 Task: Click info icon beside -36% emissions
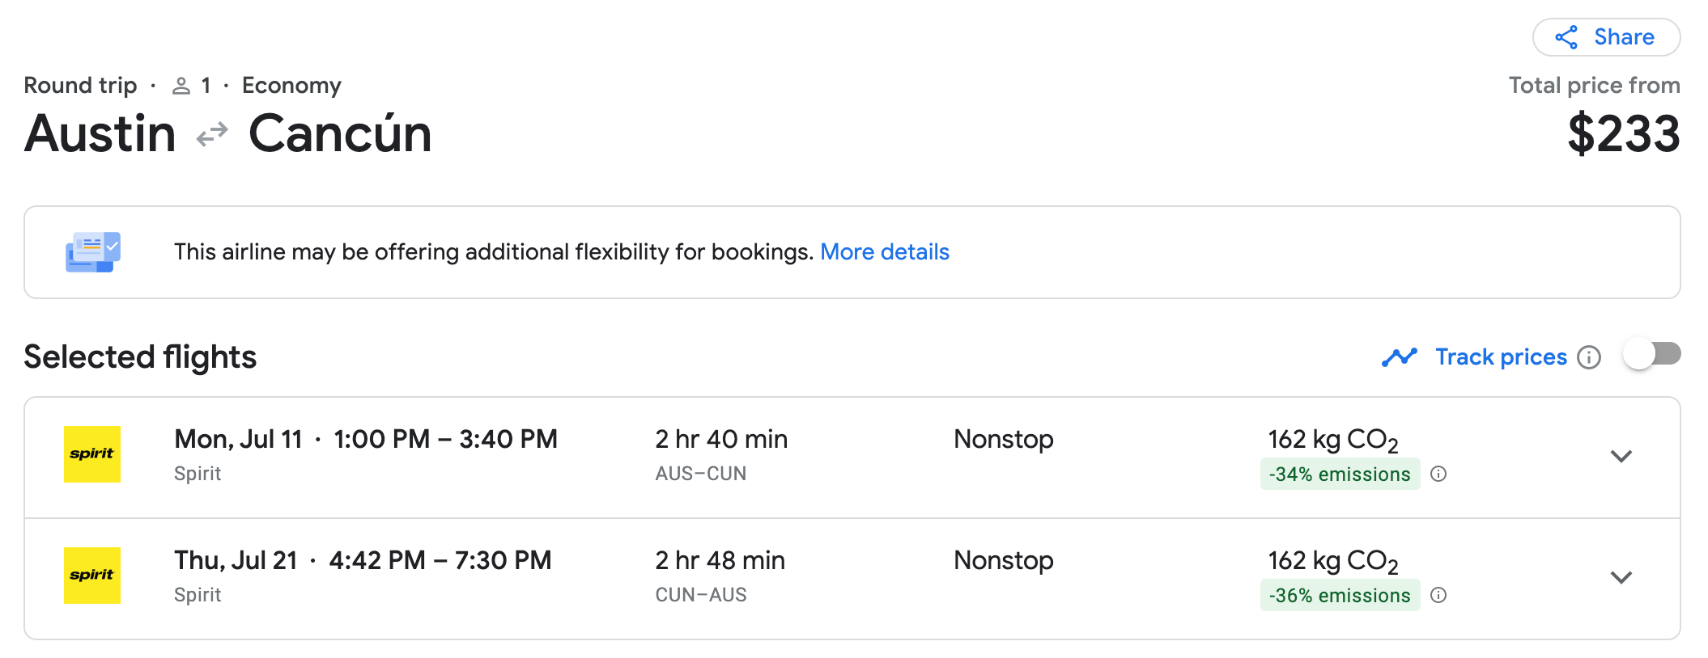coord(1438,596)
